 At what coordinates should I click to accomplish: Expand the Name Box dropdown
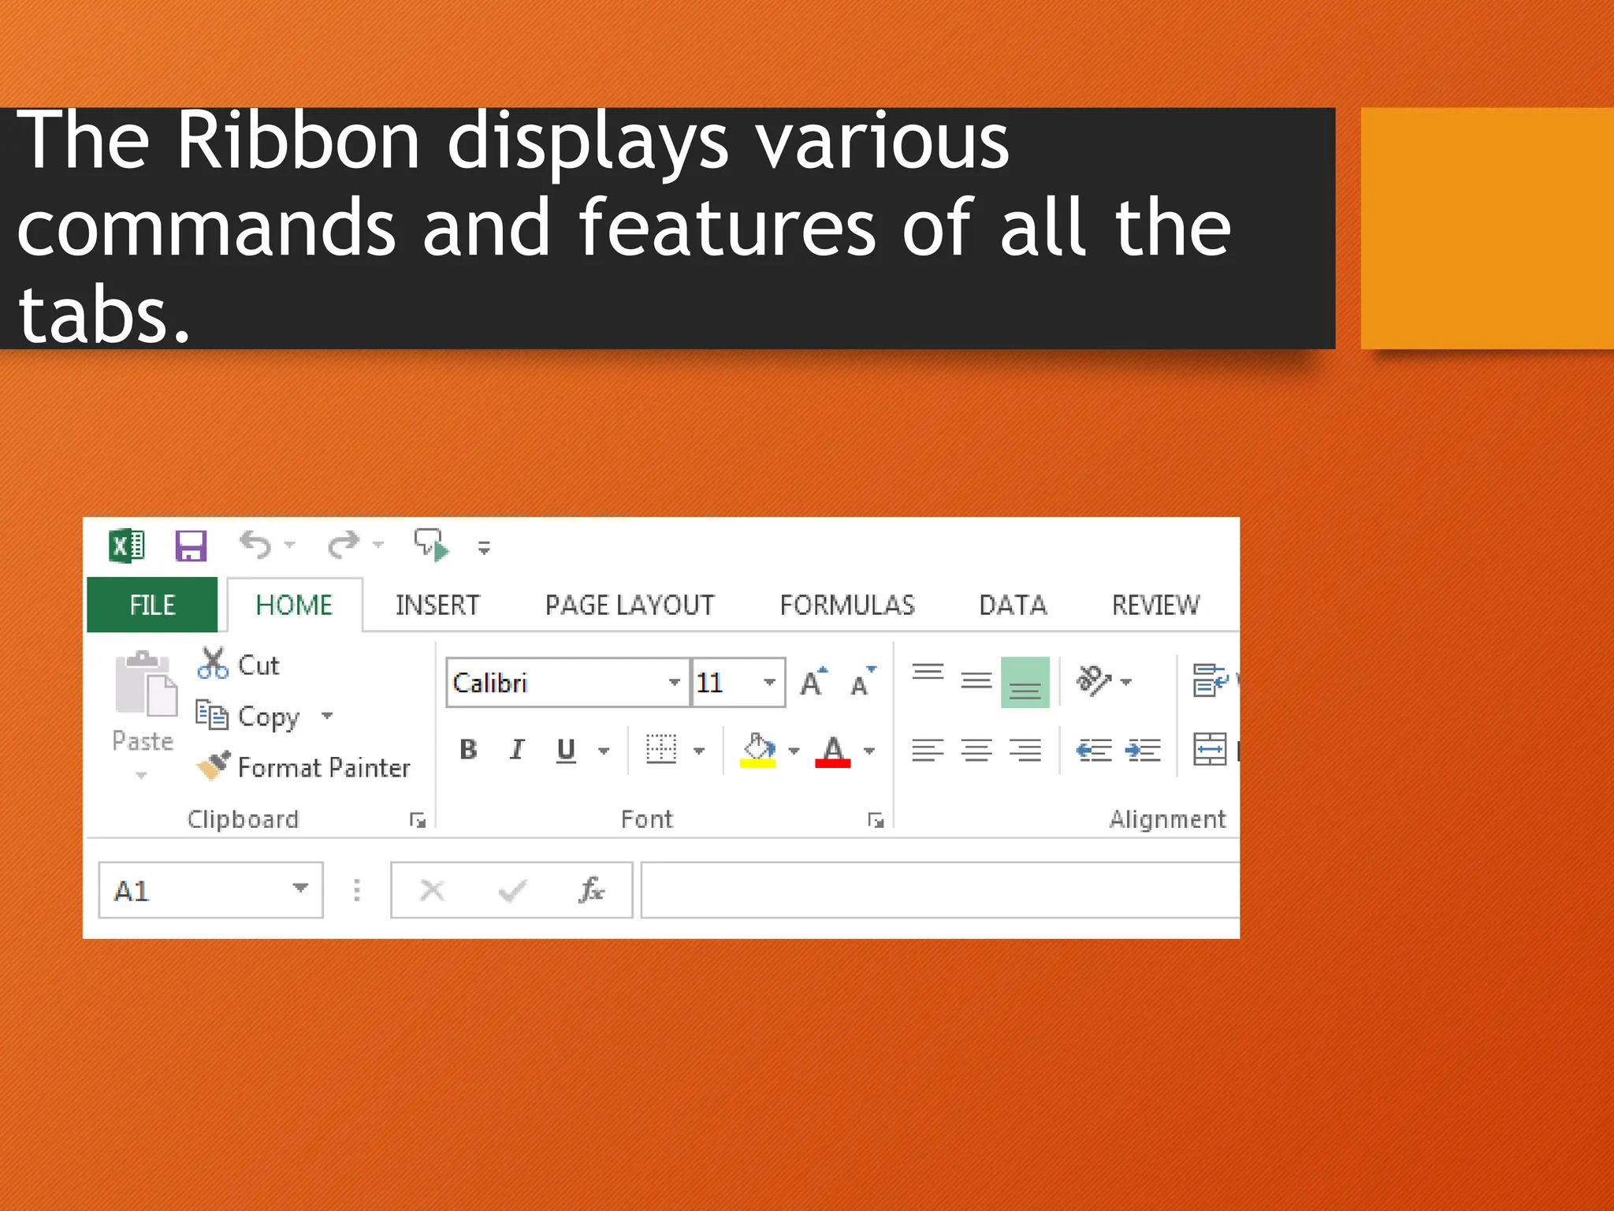(299, 889)
